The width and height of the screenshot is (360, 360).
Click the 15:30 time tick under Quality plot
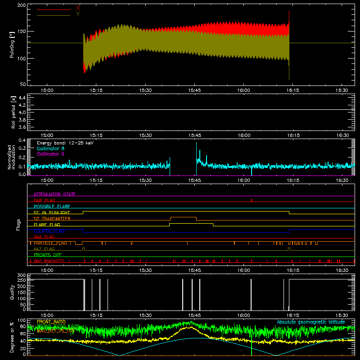[145, 315]
